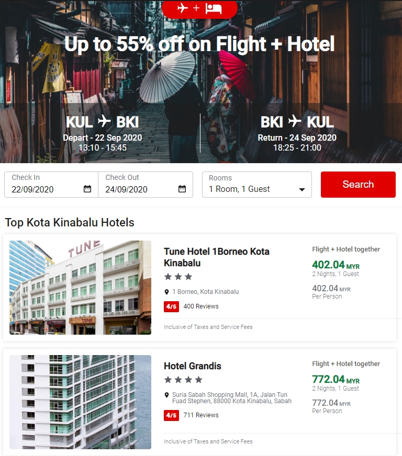Open Tune Hotel 1Borneo Kota Kinabalu title
This screenshot has width=402, height=456.
point(217,257)
